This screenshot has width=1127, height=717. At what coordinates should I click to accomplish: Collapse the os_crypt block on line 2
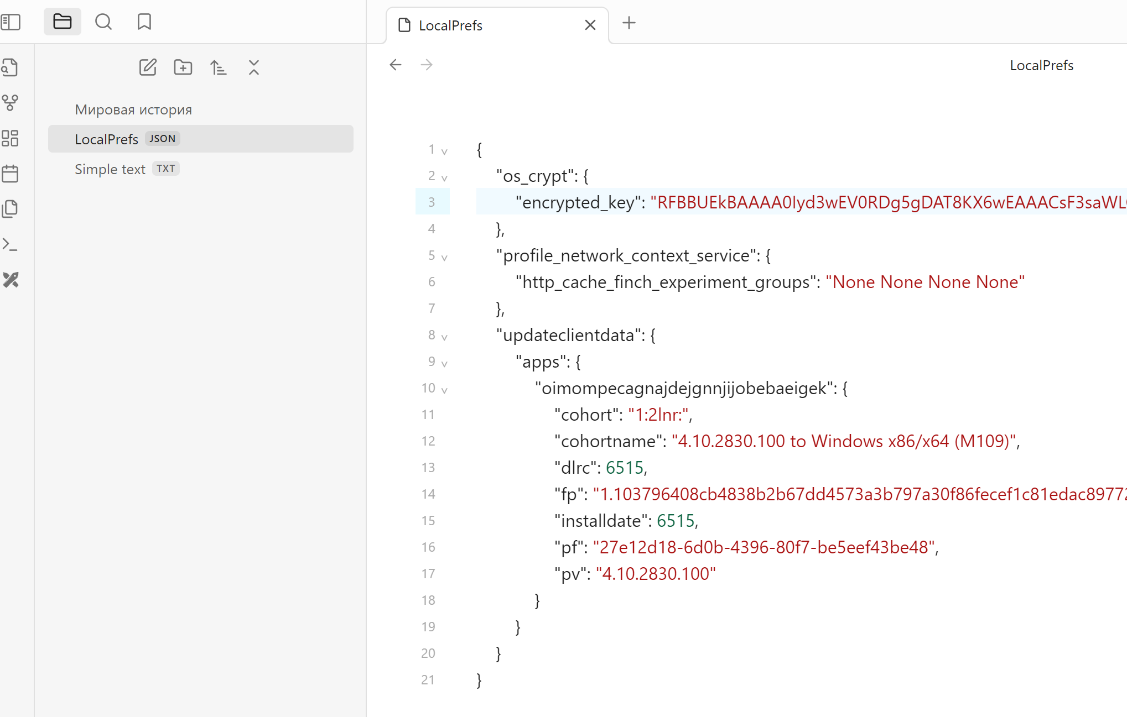click(444, 177)
